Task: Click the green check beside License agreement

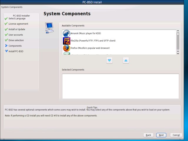Action: pos(6,24)
